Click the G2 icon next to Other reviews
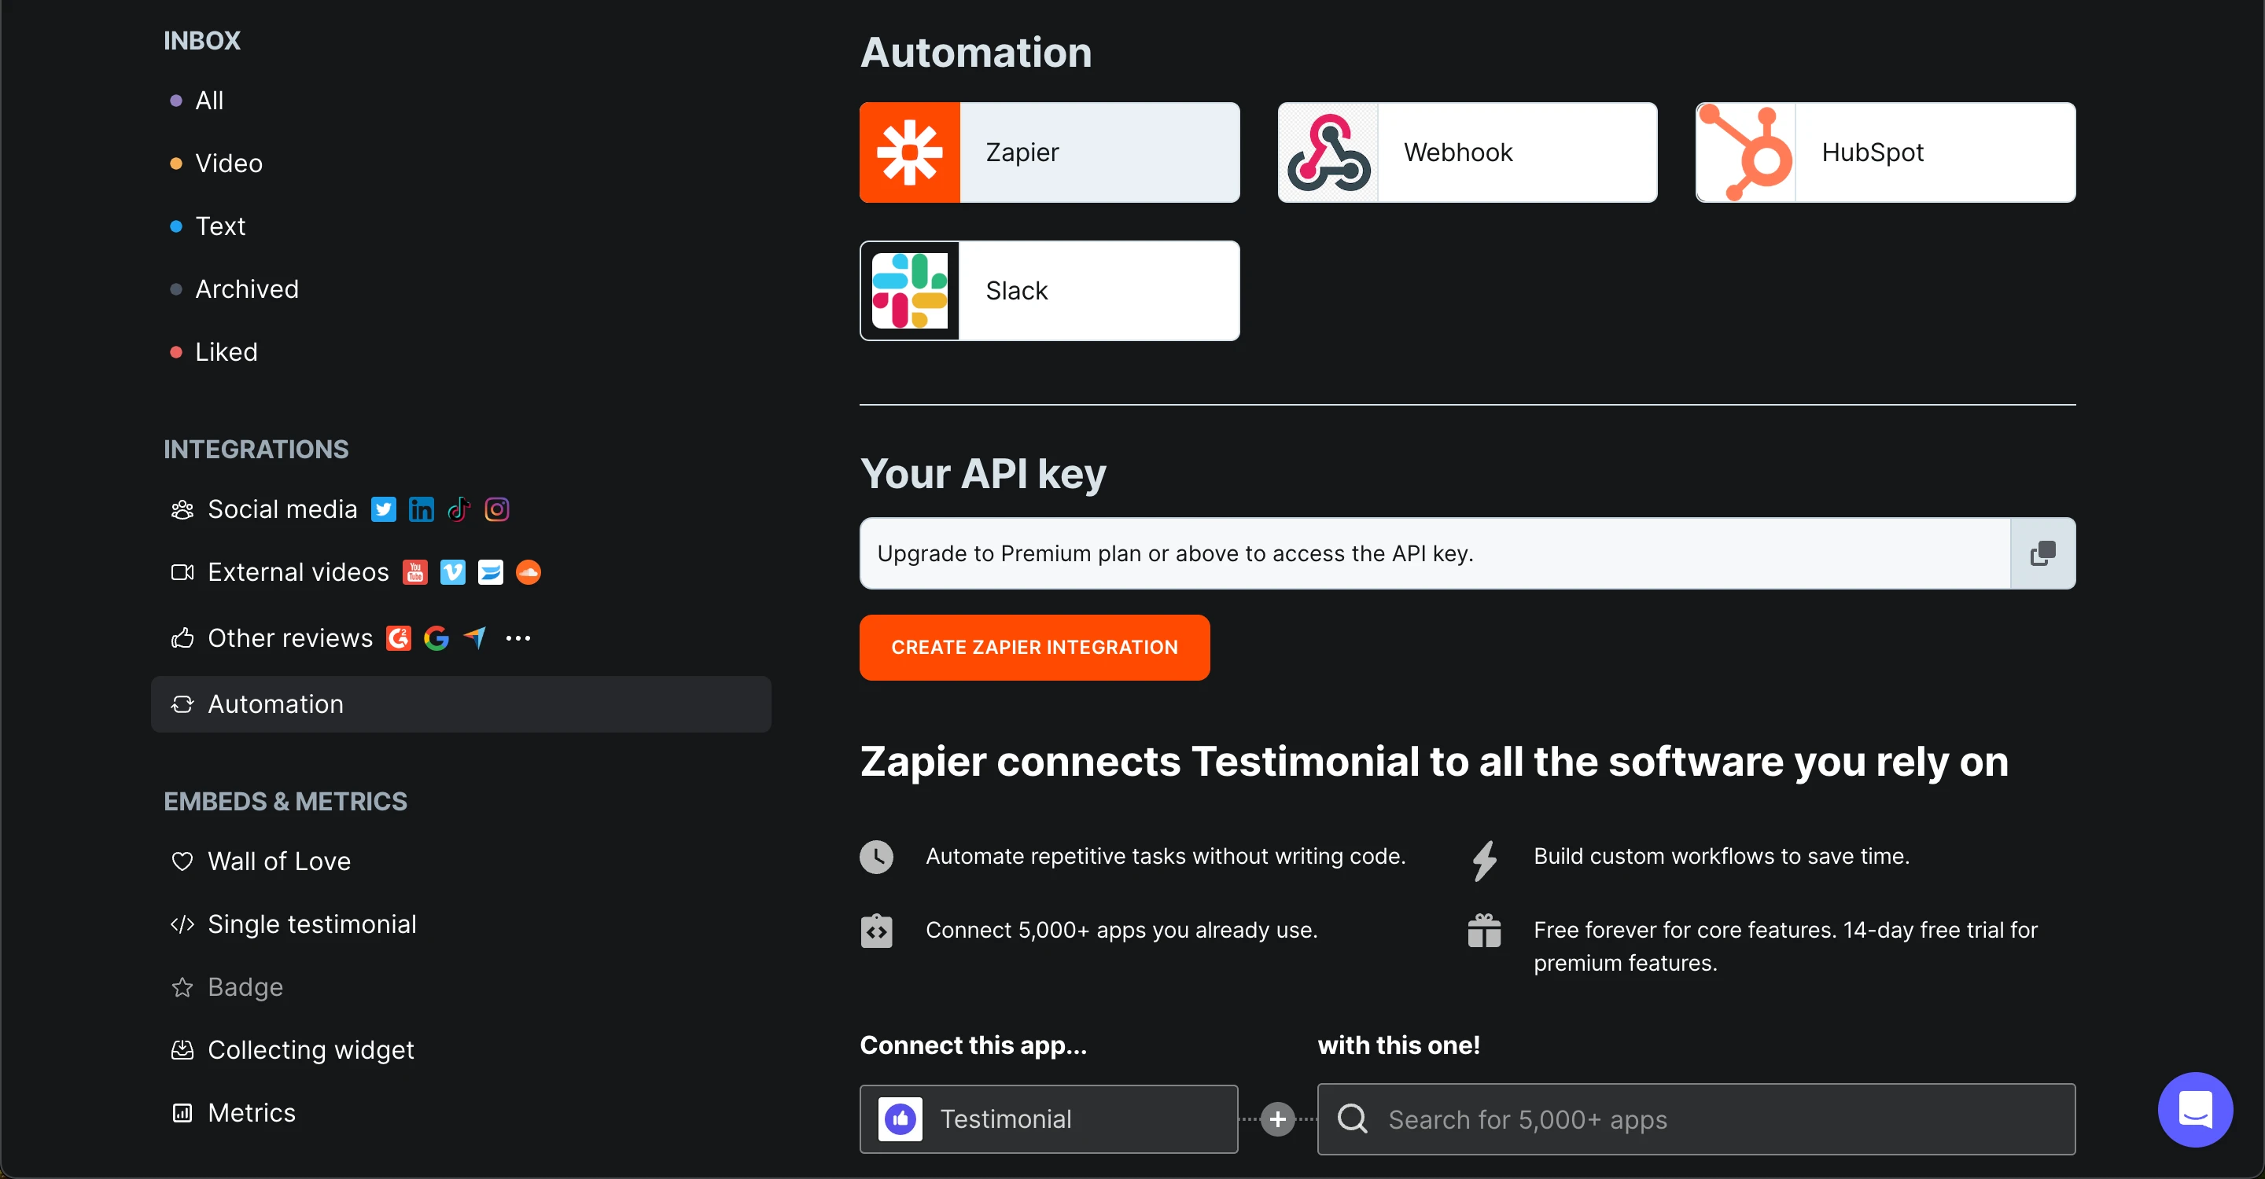Screen dimensions: 2265x1179 coord(400,639)
